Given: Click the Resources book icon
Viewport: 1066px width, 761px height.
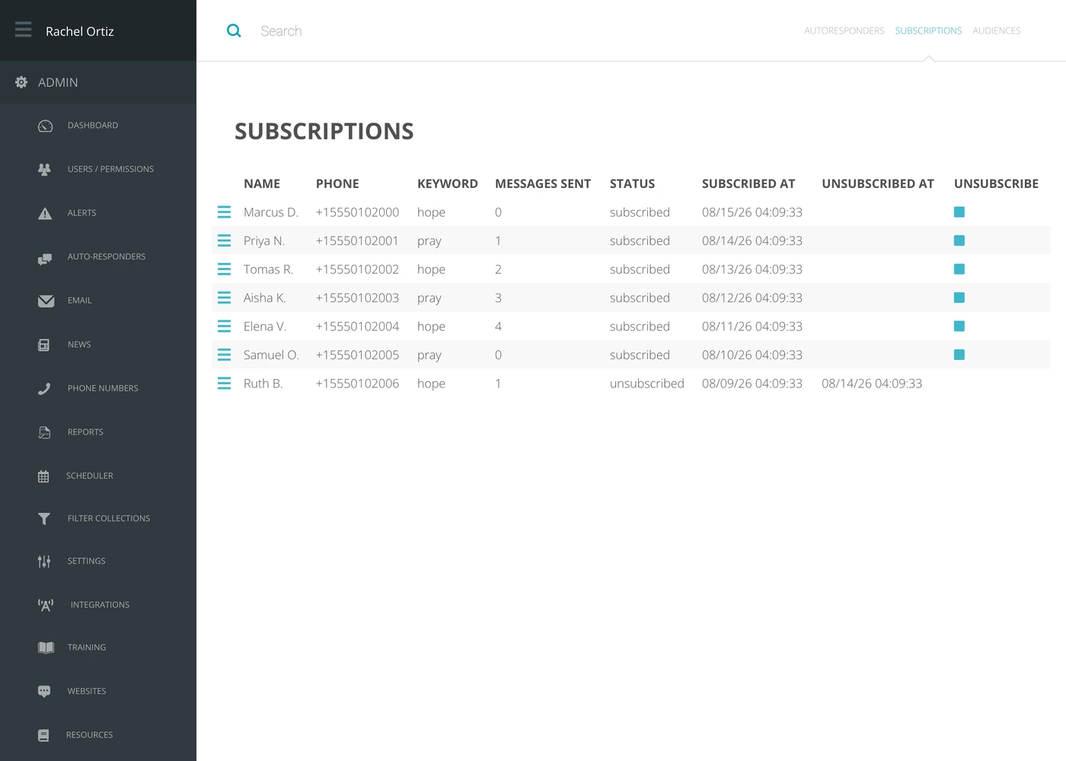Looking at the screenshot, I should point(43,735).
